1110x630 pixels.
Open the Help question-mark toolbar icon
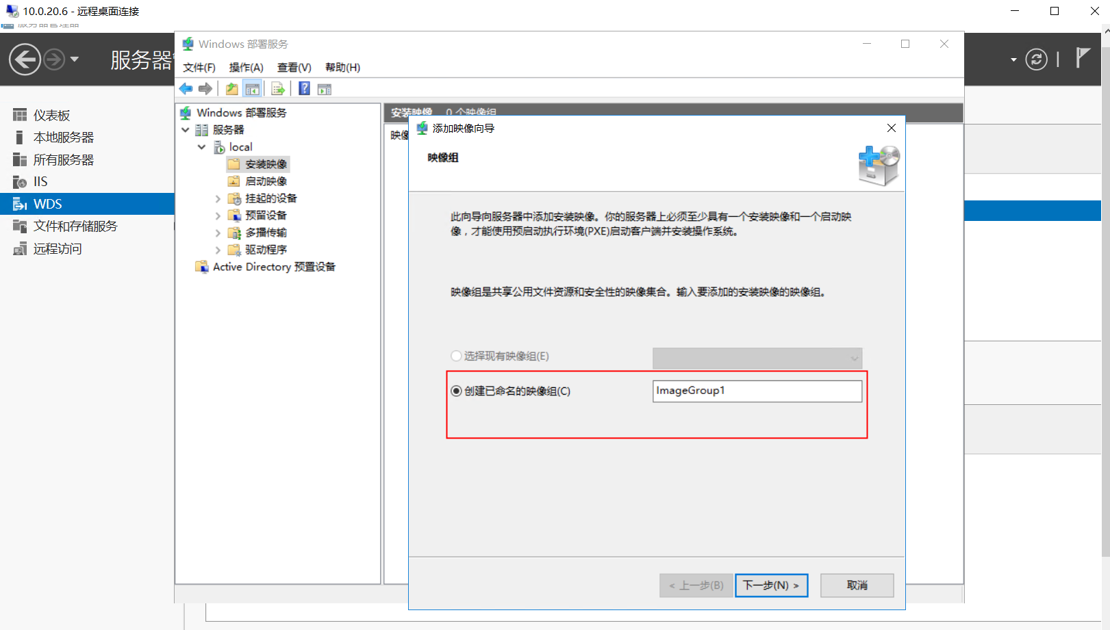[x=305, y=88]
